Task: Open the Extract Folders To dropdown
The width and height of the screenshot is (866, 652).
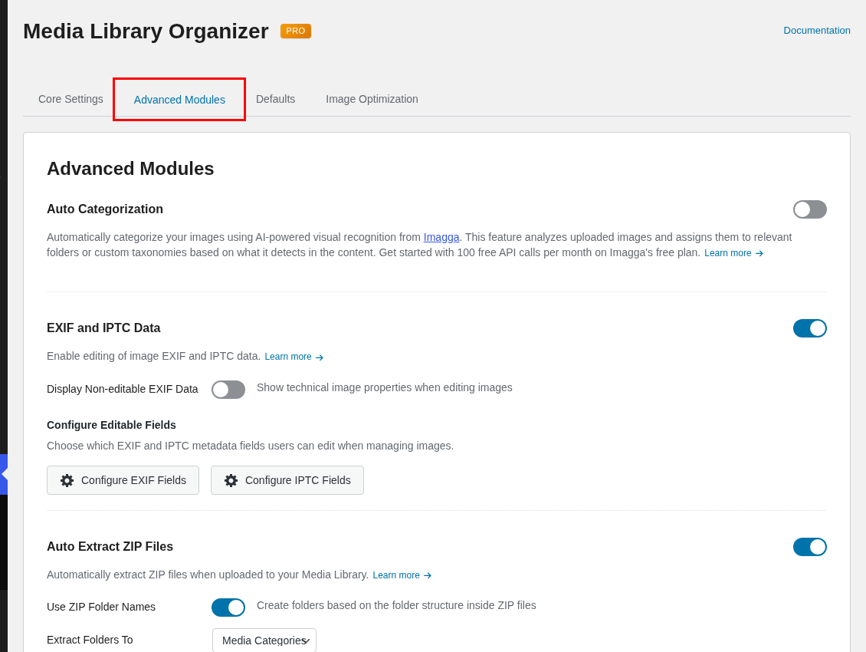Action: 264,640
